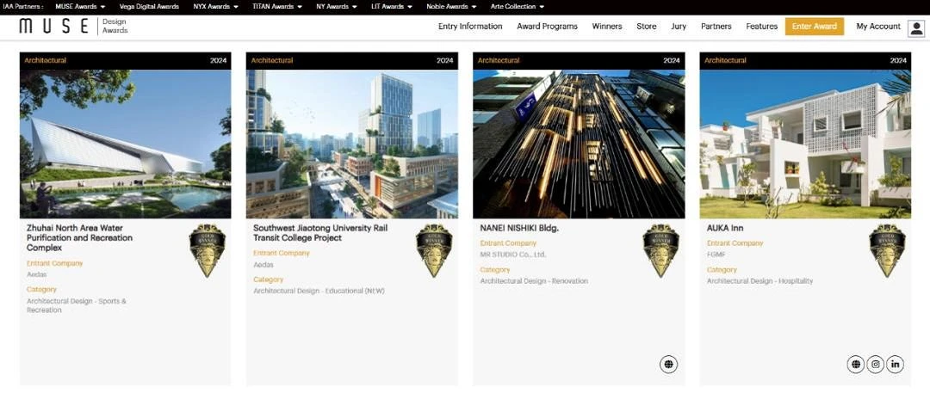Expand the LIT Awards partner dropdown
Screen dimensions: 930x393
[x=392, y=7]
